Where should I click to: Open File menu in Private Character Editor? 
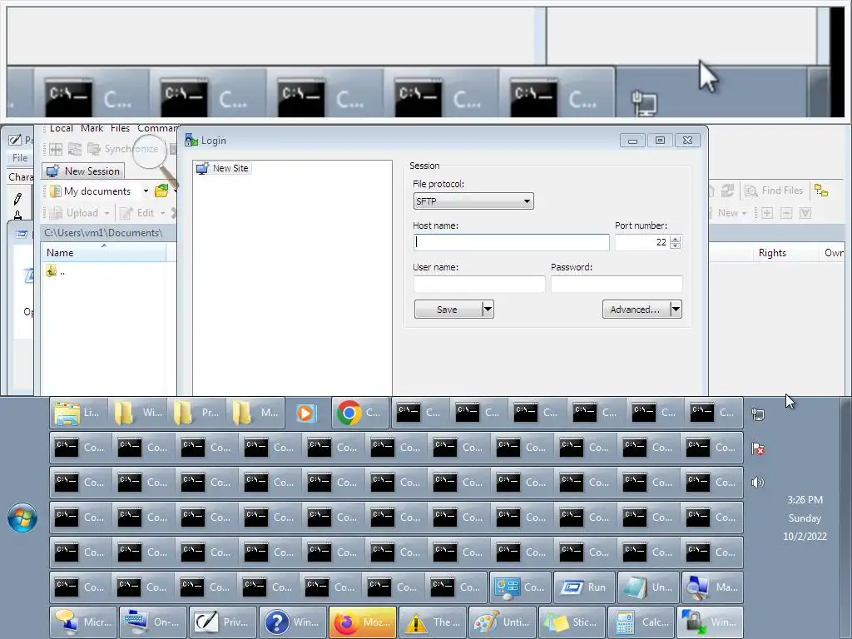click(x=20, y=157)
